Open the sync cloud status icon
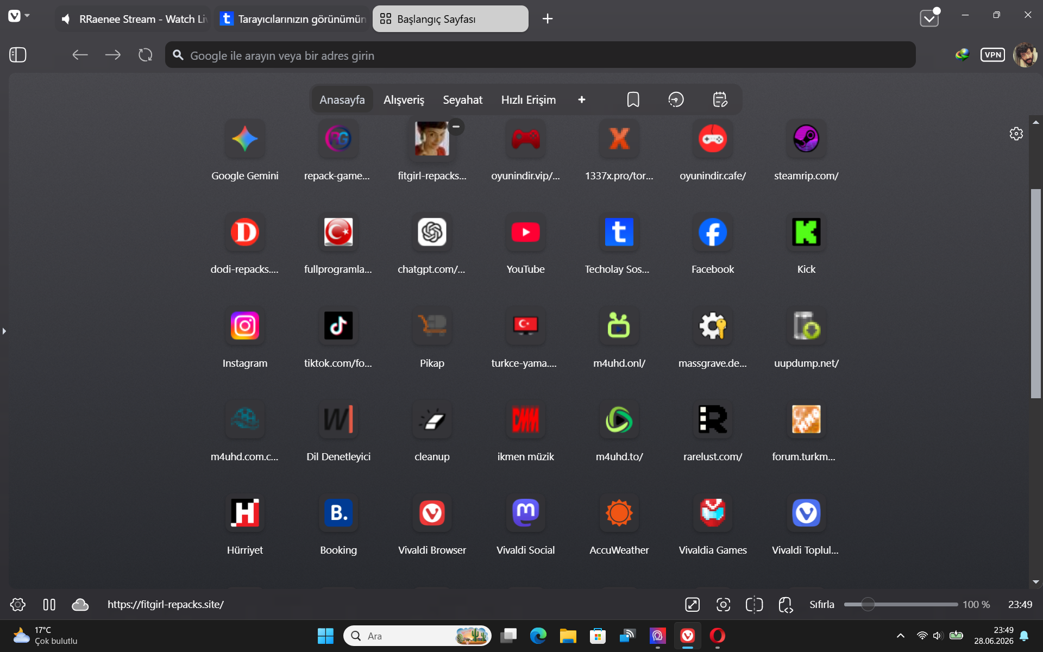1043x652 pixels. click(x=80, y=604)
